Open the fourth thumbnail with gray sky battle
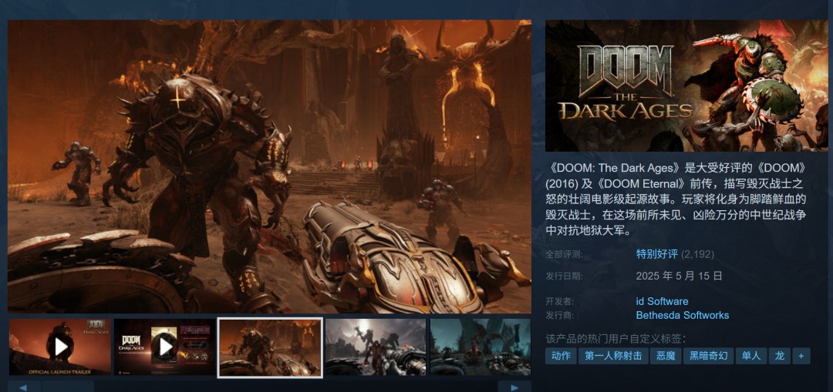The height and width of the screenshot is (392, 833). [375, 347]
